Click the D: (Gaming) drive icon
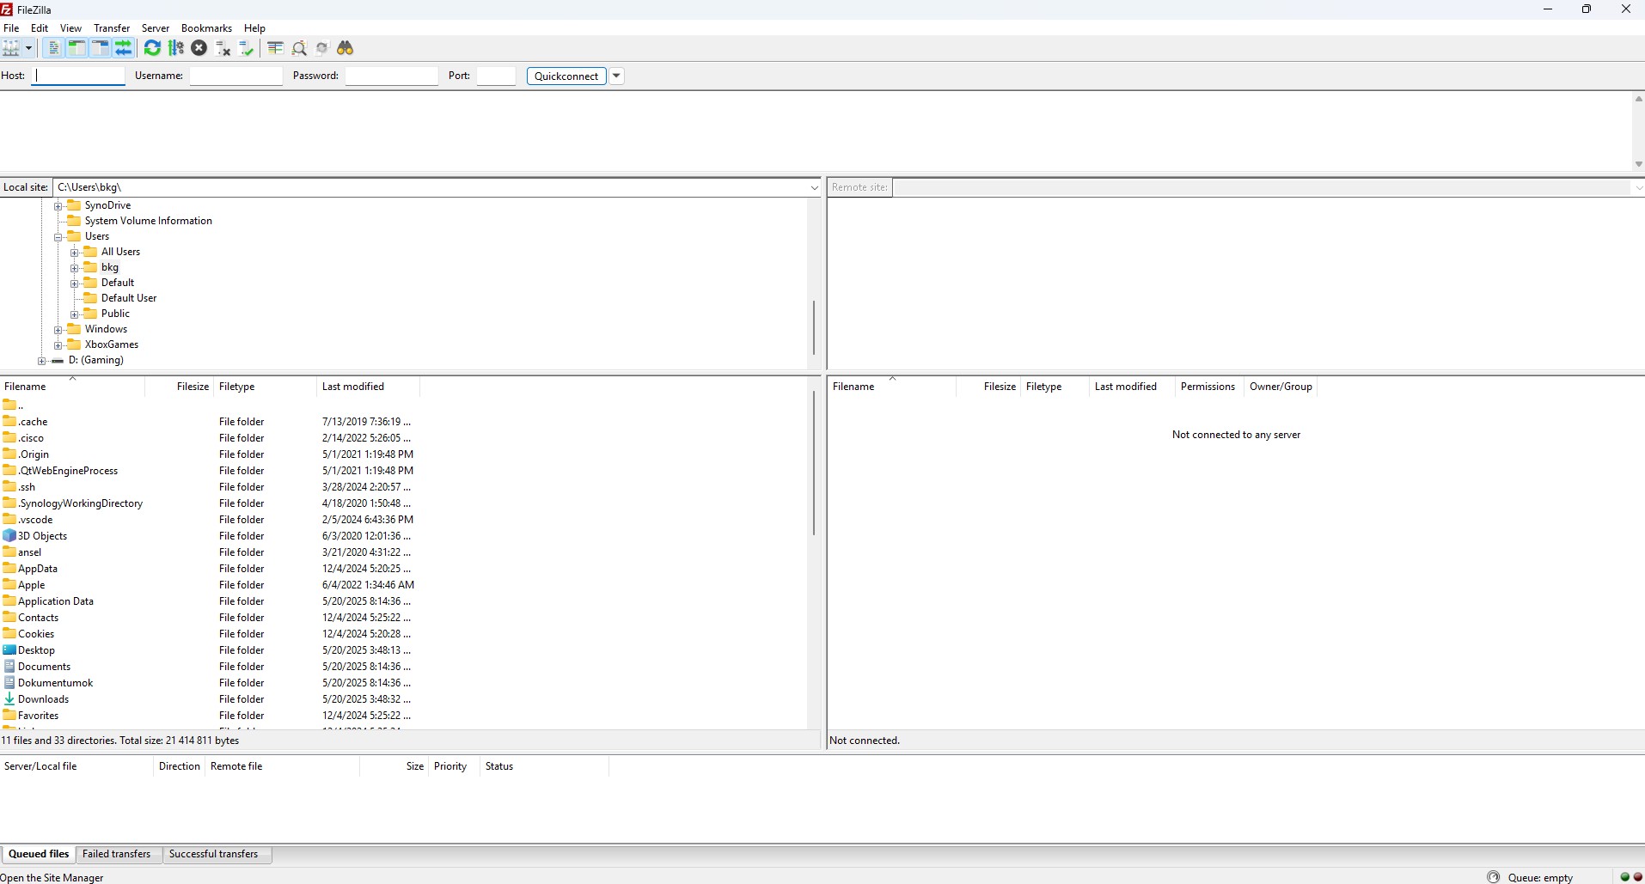This screenshot has height=884, width=1645. pos(58,361)
